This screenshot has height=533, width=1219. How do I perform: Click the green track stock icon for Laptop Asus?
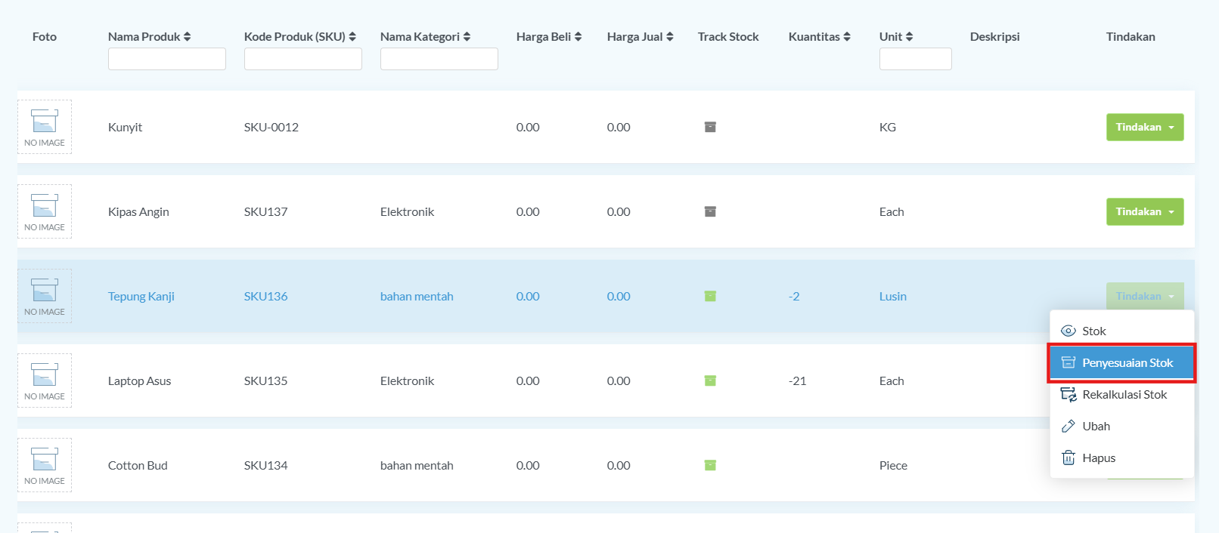(710, 380)
